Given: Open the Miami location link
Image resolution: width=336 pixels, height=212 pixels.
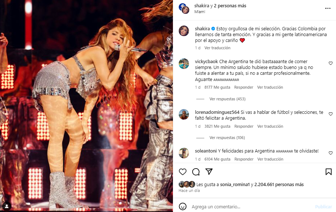Looking at the screenshot, I should [x=200, y=12].
